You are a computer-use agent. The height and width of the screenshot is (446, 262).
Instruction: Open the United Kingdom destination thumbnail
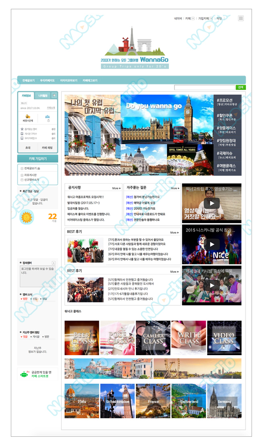tap(117, 401)
